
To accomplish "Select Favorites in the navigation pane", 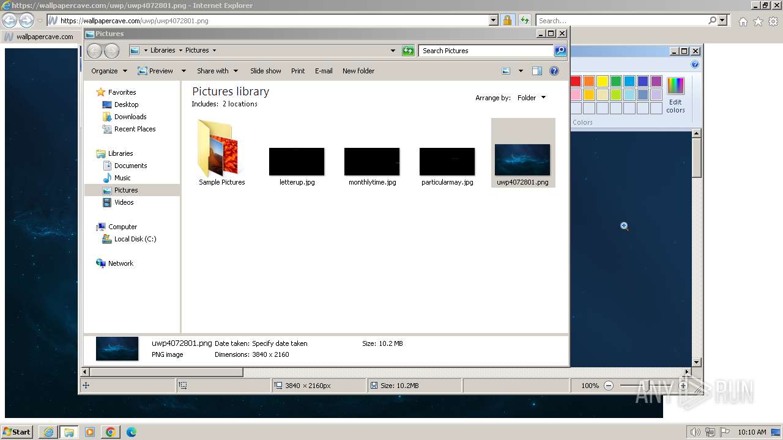I will point(122,92).
